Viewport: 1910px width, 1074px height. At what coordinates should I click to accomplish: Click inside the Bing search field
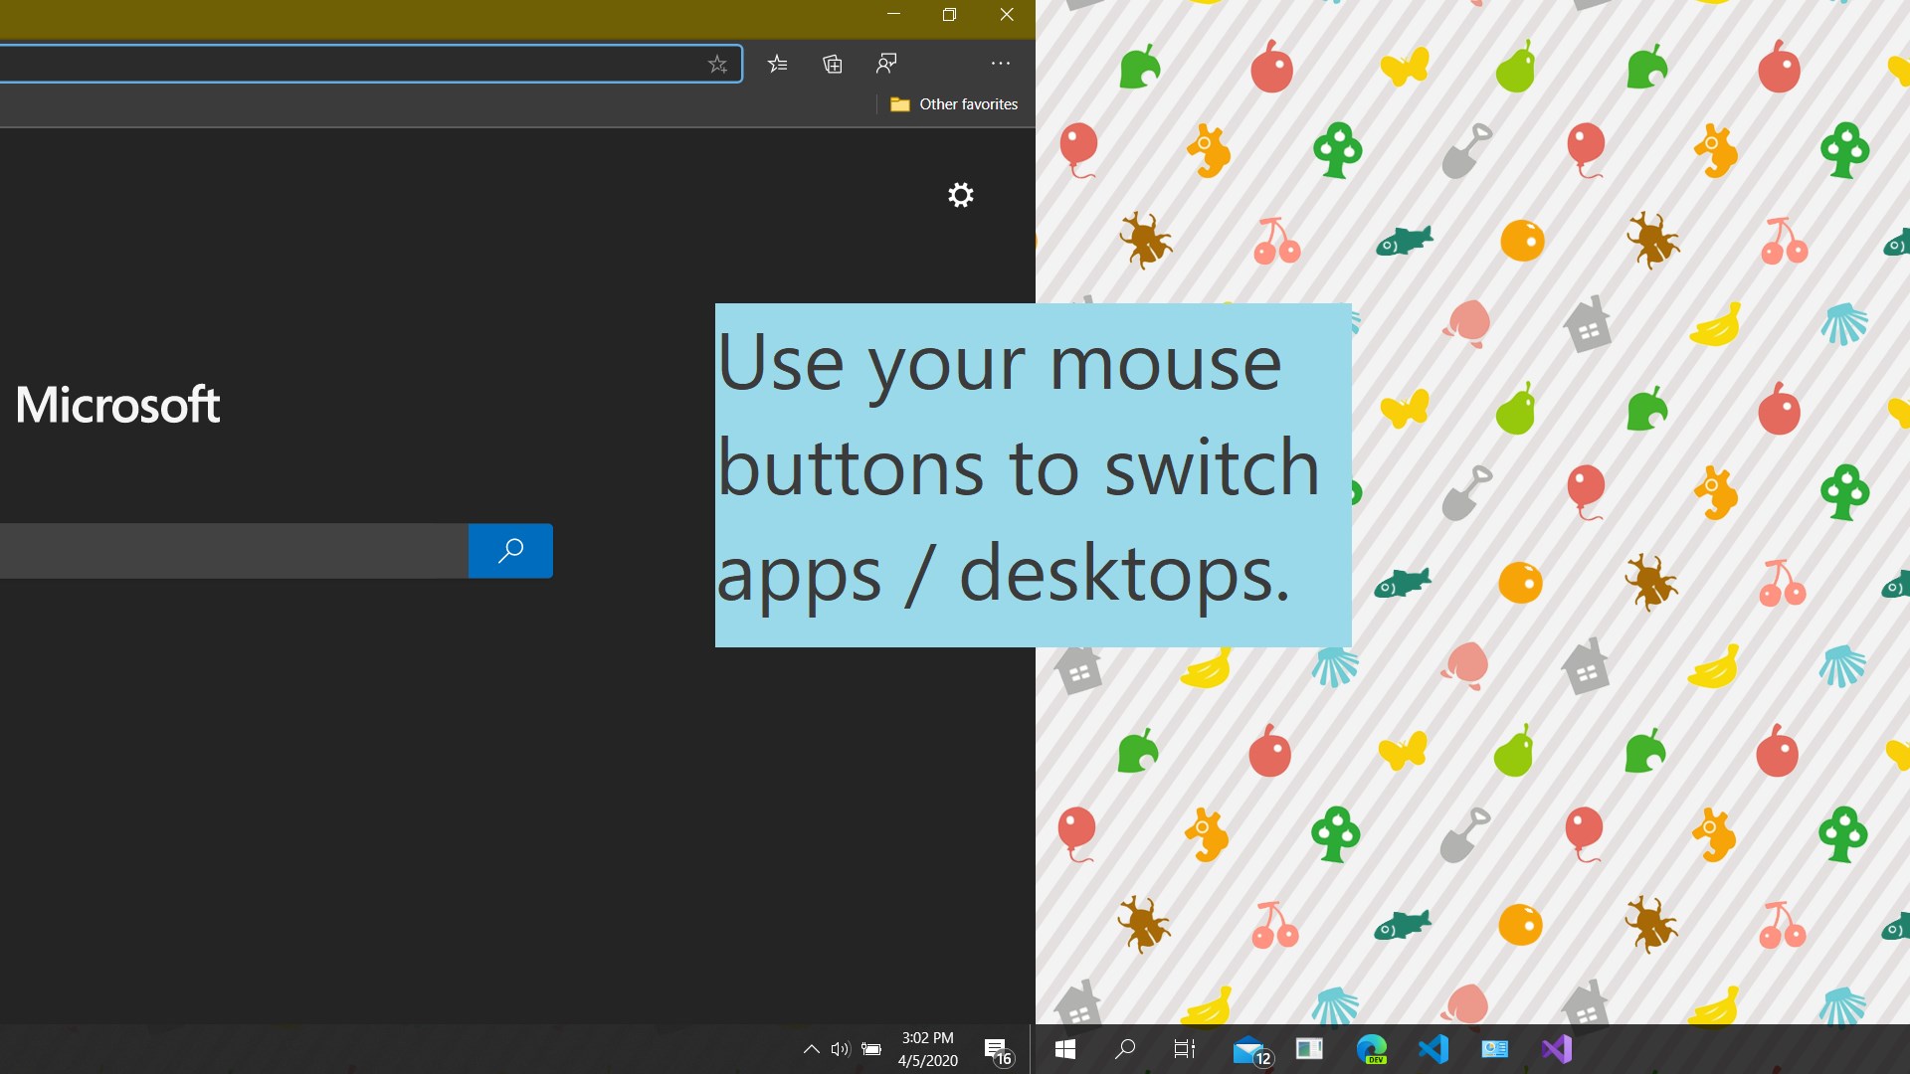pos(234,550)
